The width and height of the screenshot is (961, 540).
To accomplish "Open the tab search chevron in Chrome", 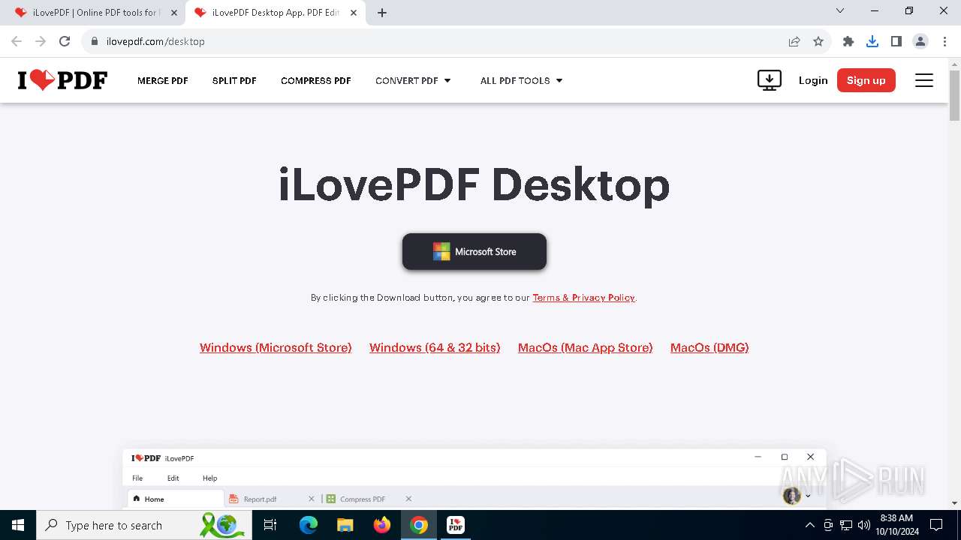I will 840,10.
